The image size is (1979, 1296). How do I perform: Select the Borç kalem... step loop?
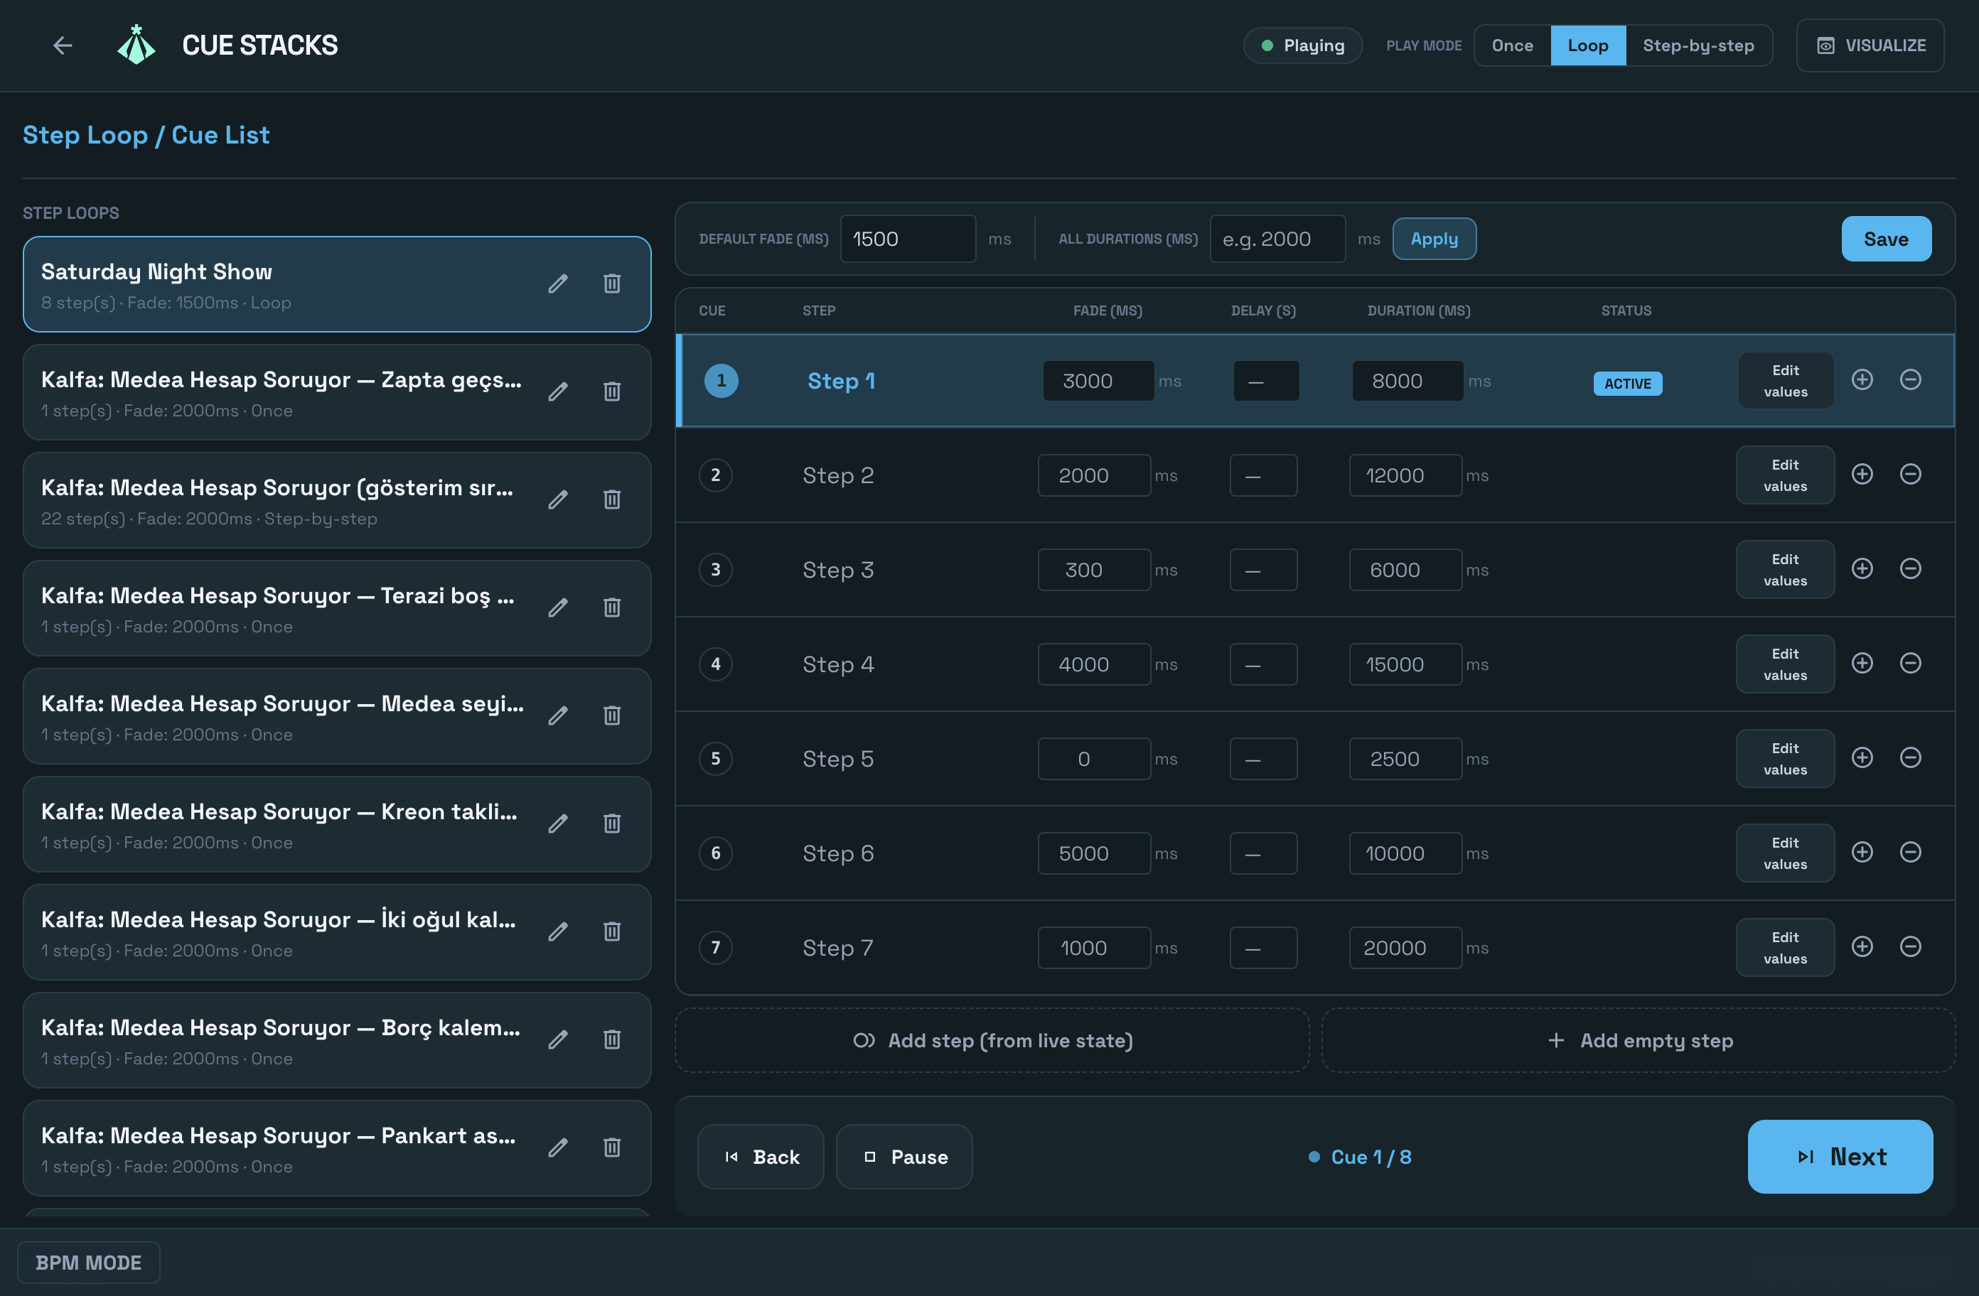[x=337, y=1041]
